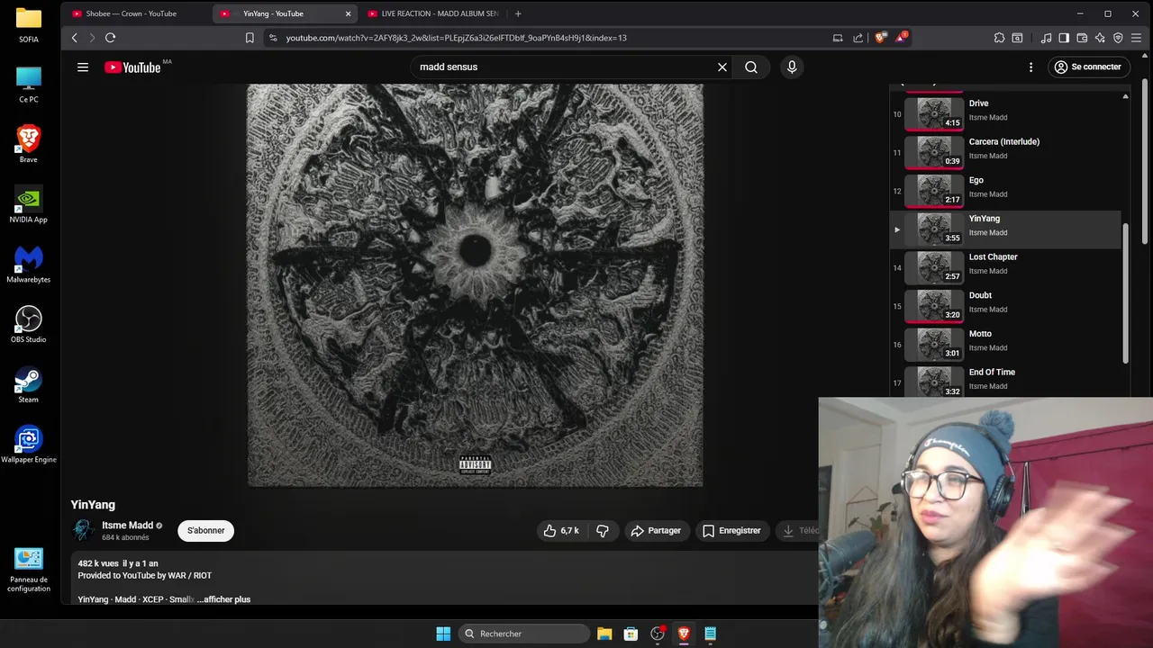Share page via address bar share icon

click(858, 38)
